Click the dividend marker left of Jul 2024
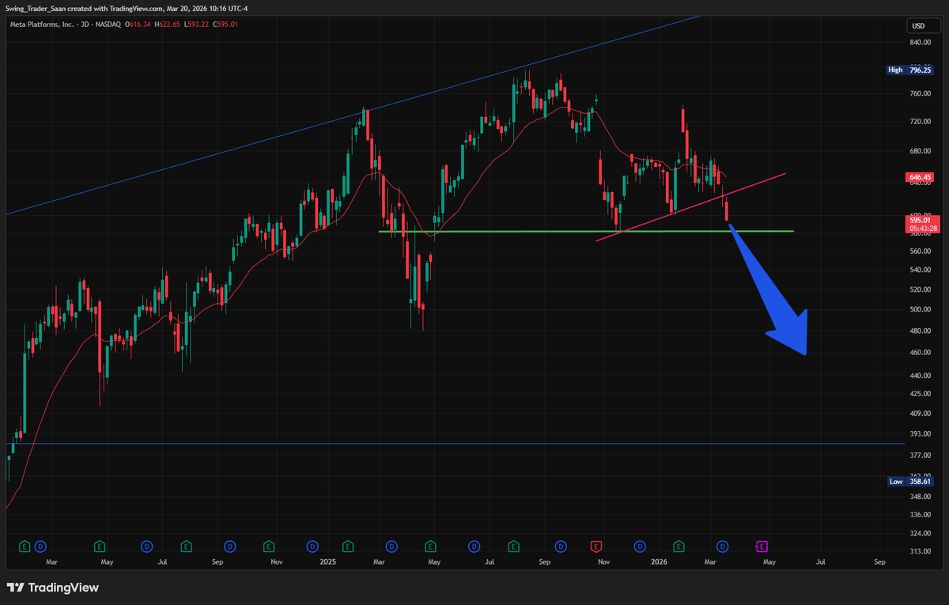 146,546
